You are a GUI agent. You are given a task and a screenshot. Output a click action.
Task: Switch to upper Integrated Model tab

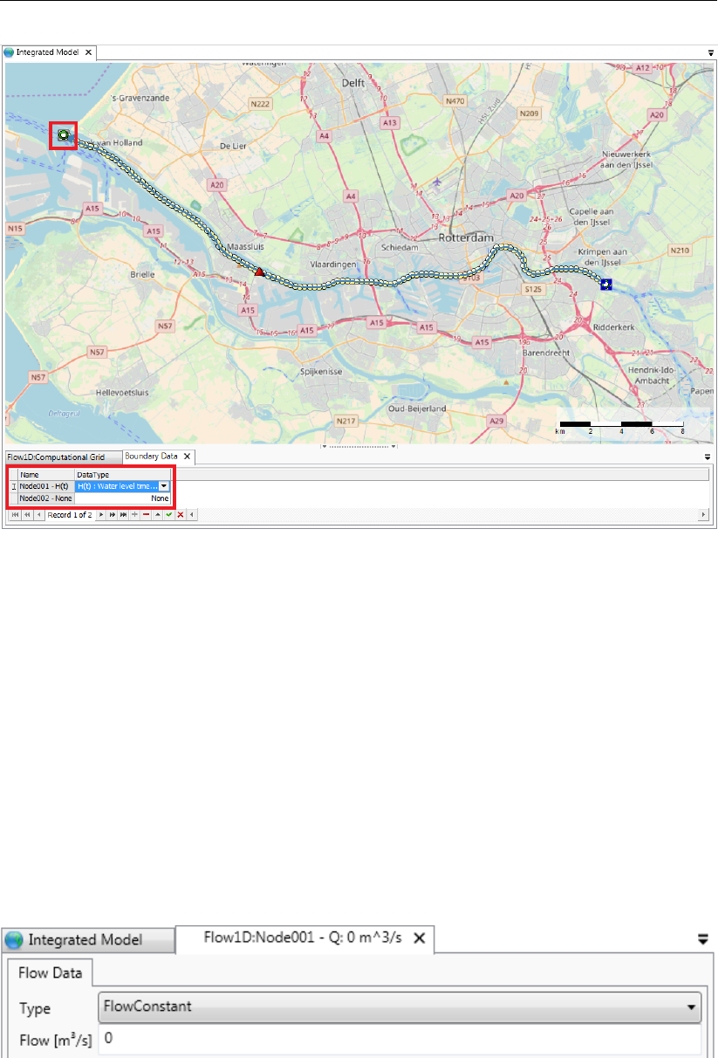(47, 52)
